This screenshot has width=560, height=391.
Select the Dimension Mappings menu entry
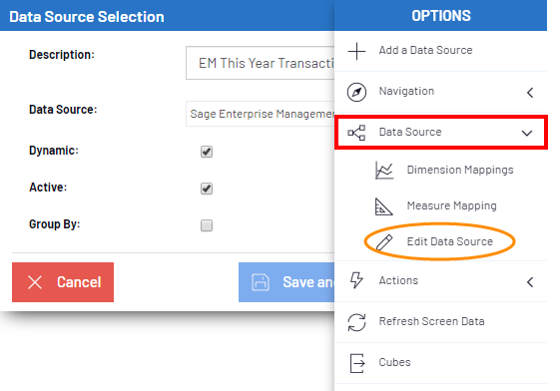point(460,170)
